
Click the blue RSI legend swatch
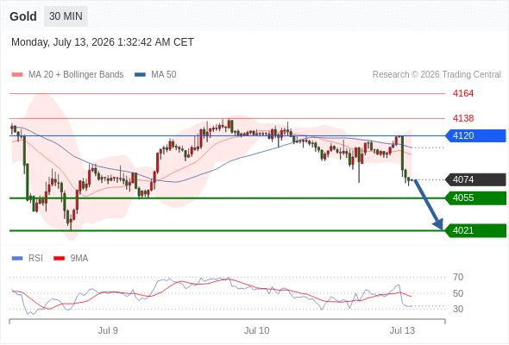17,259
